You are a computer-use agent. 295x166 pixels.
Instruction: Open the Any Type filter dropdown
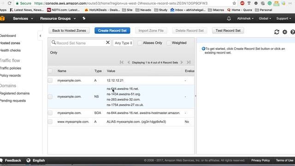click(x=123, y=43)
